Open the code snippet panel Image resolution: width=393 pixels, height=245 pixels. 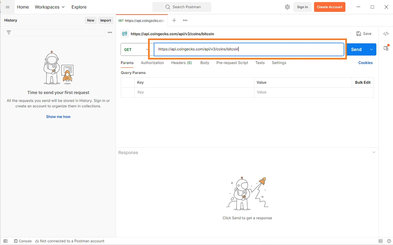click(x=386, y=33)
